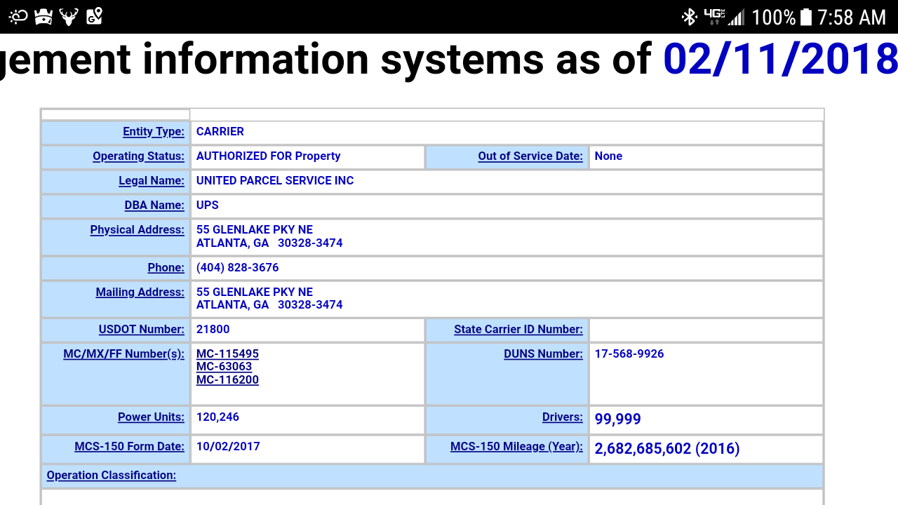The width and height of the screenshot is (898, 505).
Task: Select the drivers count 99,999
Action: (618, 419)
